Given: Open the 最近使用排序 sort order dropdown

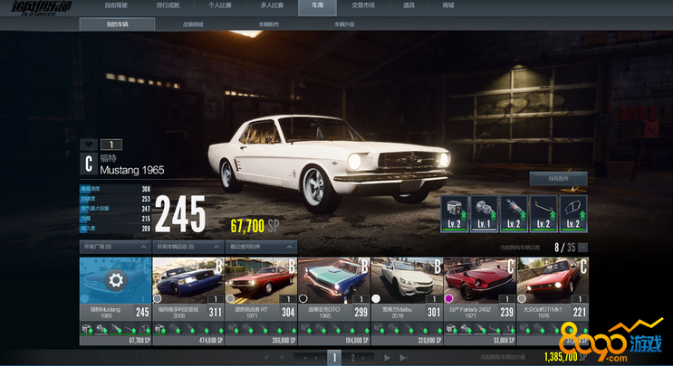Looking at the screenshot, I should pyautogui.click(x=261, y=247).
